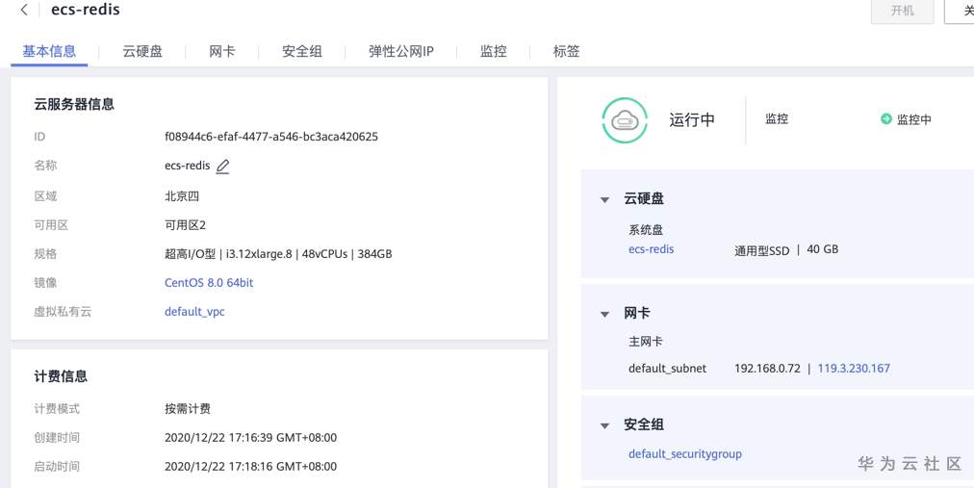Viewport: 974px width, 488px height.
Task: Collapse the 安全组 section
Action: 604,425
